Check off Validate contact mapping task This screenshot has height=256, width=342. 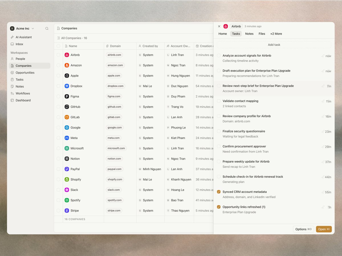pyautogui.click(x=219, y=101)
